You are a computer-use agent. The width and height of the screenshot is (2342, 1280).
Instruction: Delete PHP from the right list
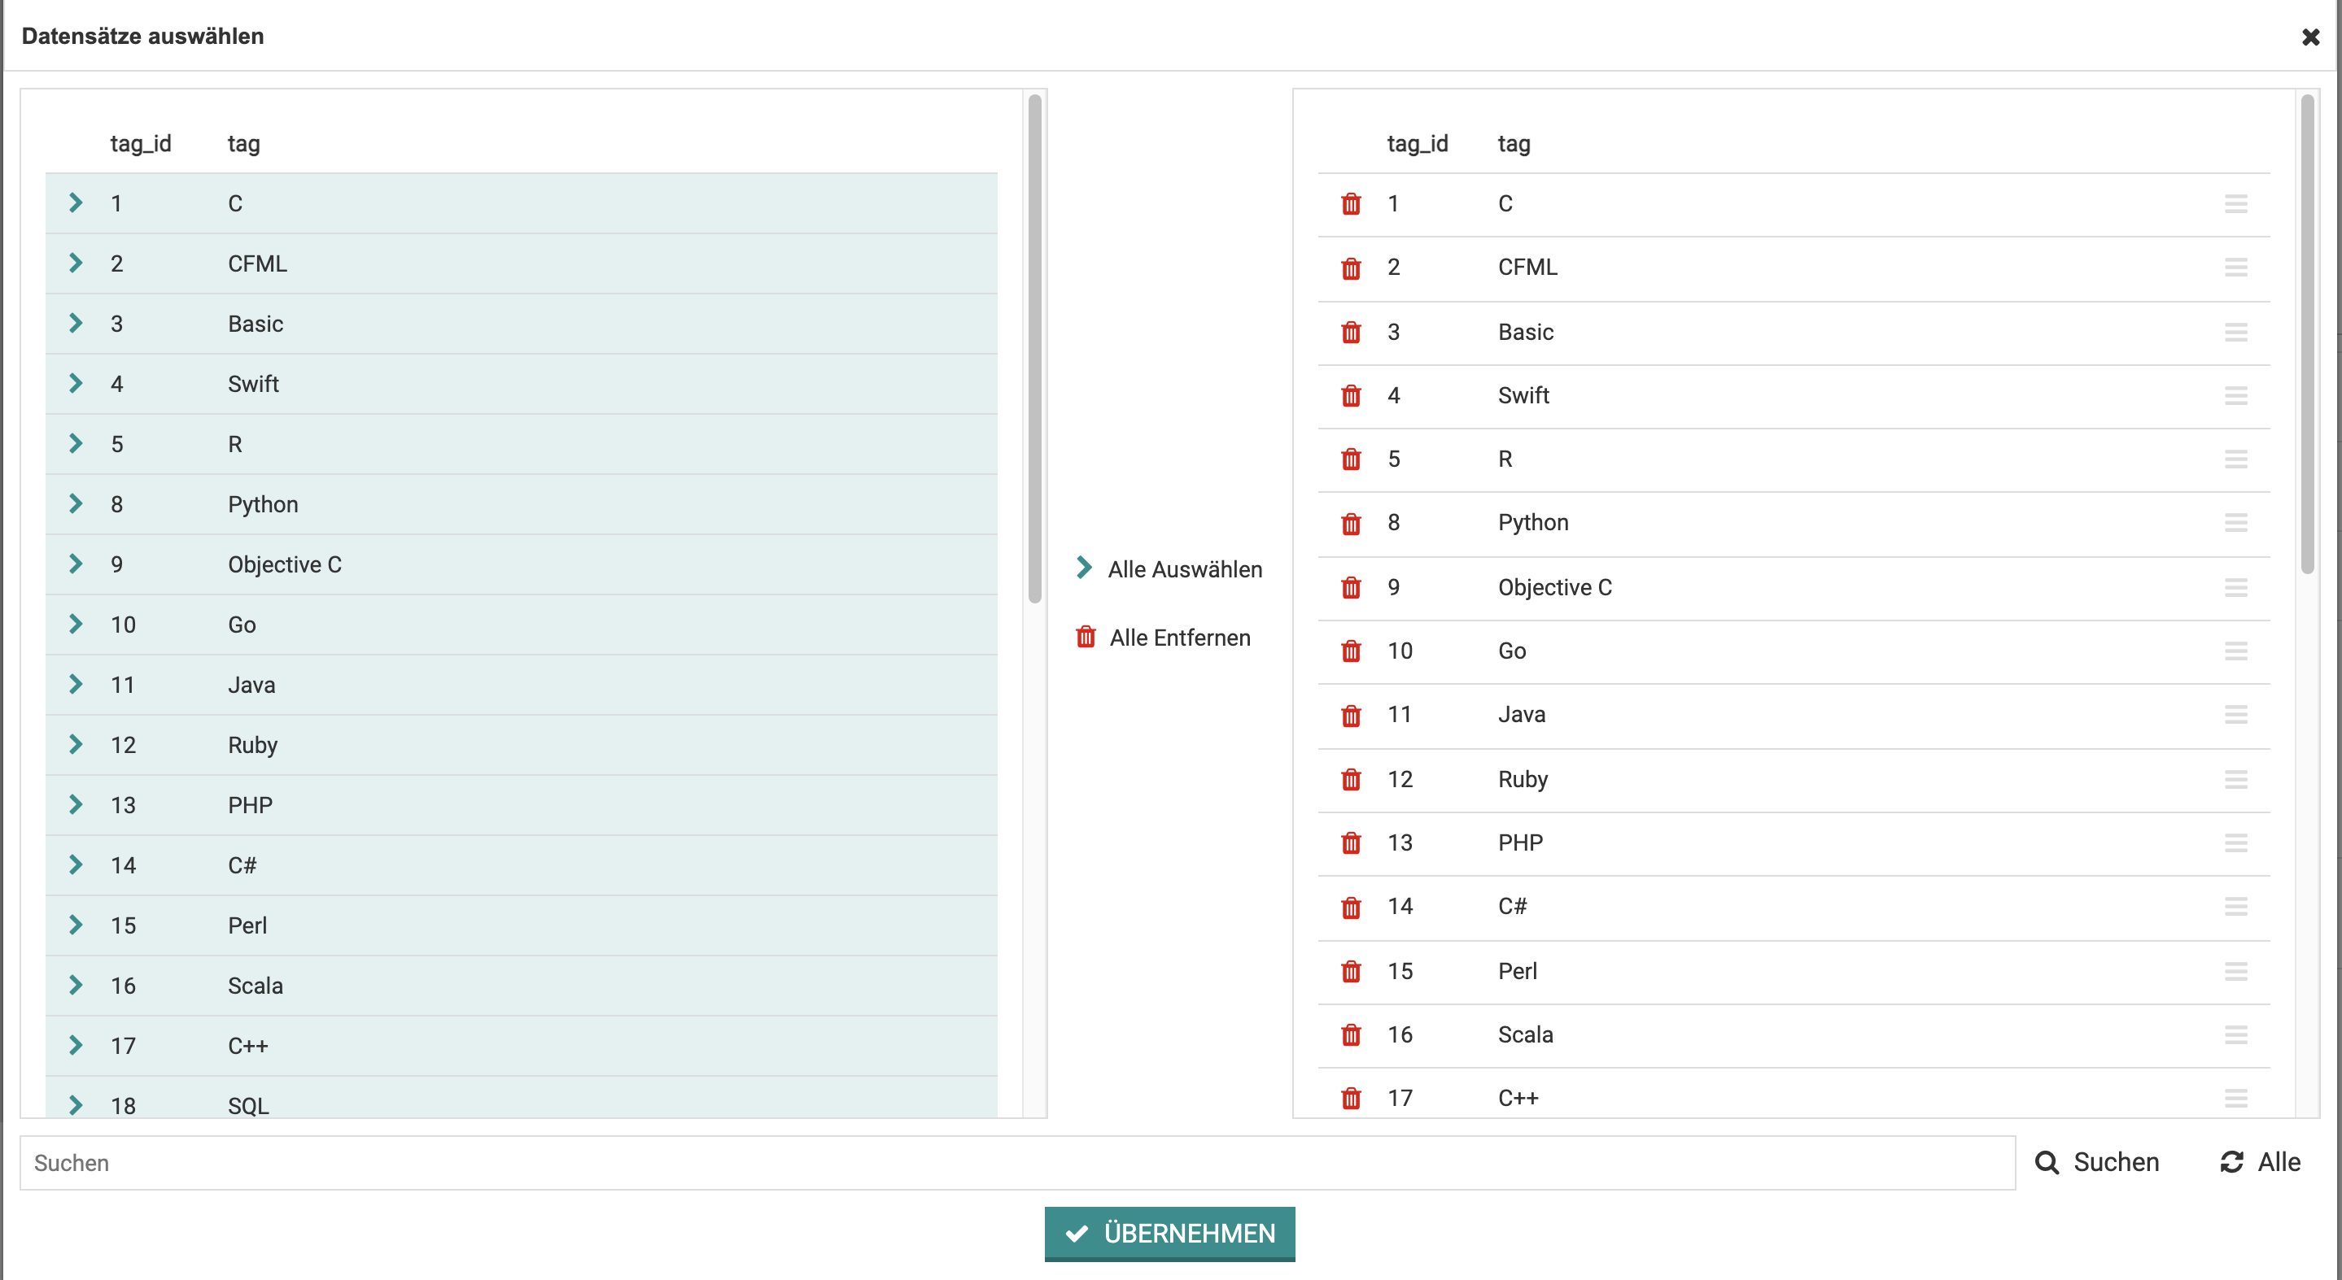[1351, 843]
